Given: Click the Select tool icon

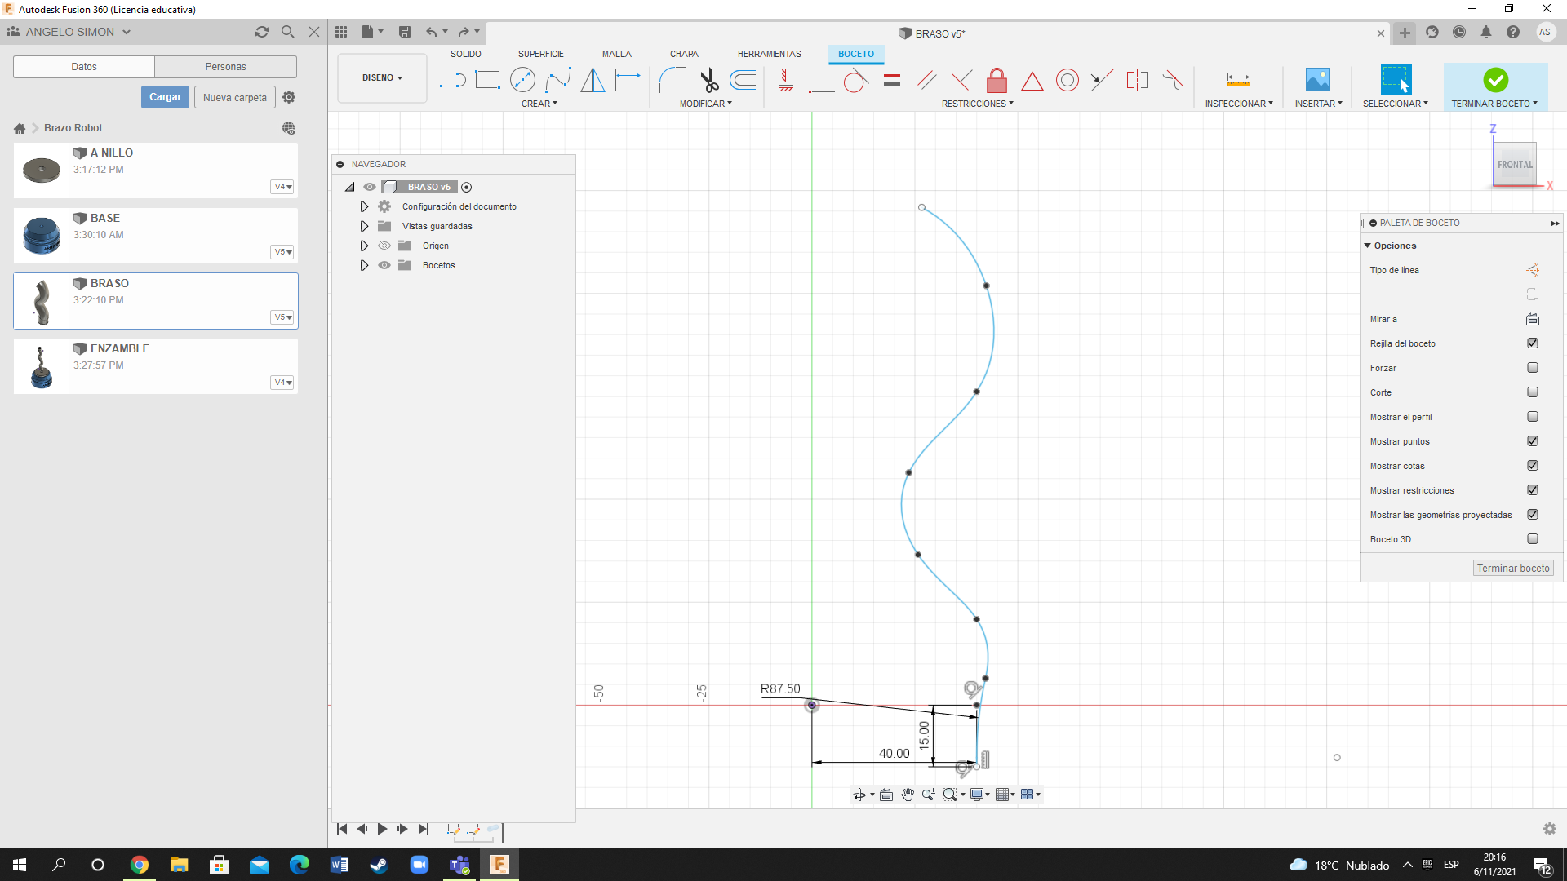Looking at the screenshot, I should tap(1396, 80).
